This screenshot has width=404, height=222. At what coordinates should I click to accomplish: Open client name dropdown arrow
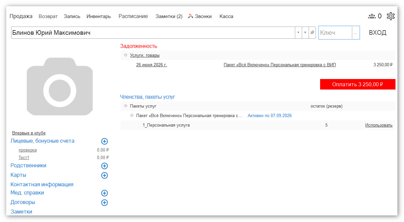click(x=298, y=32)
